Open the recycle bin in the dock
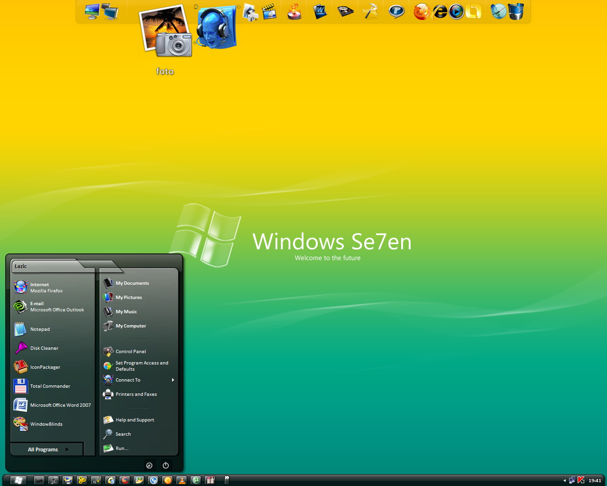607x486 pixels. [516, 11]
